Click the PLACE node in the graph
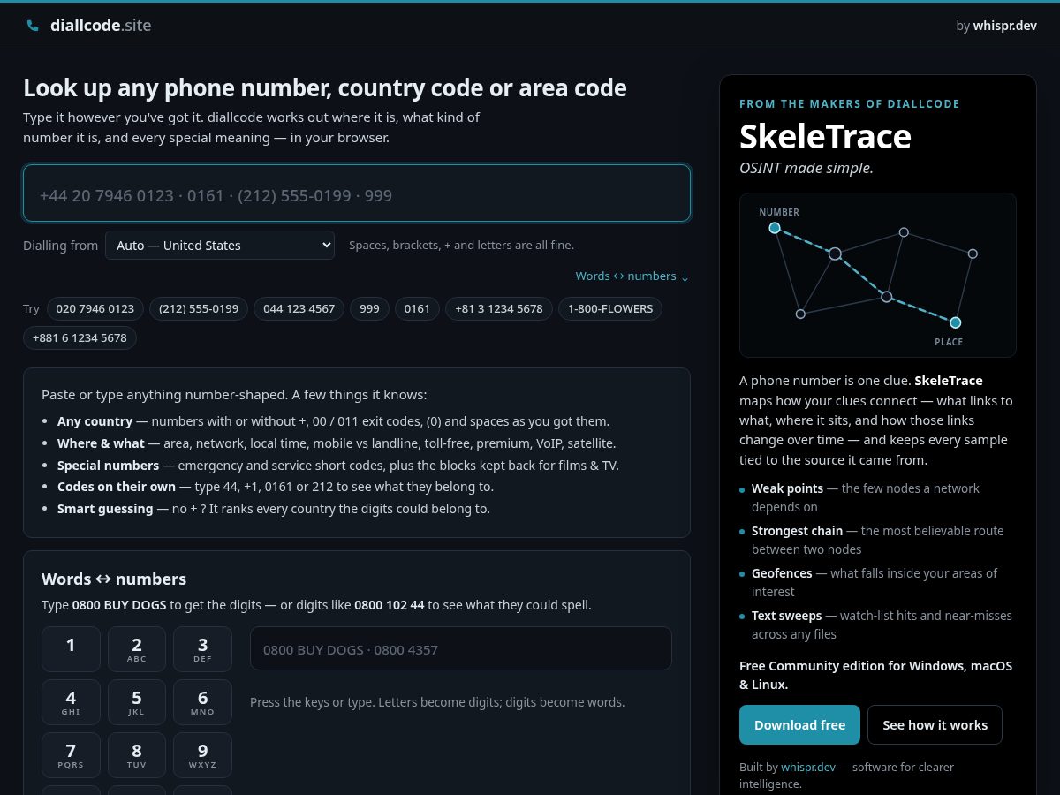Image resolution: width=1060 pixels, height=795 pixels. (955, 322)
